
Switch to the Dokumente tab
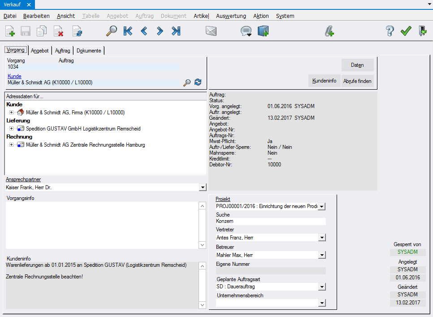pos(89,51)
